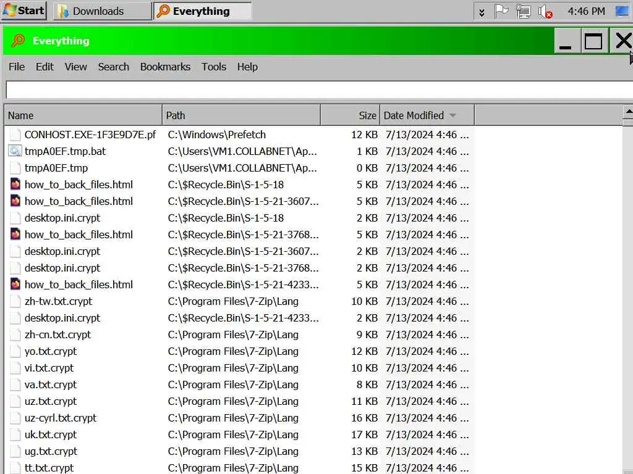The height and width of the screenshot is (474, 633).
Task: Click the tmpA0EF.tmp.bat batch file icon
Action: (x=15, y=151)
